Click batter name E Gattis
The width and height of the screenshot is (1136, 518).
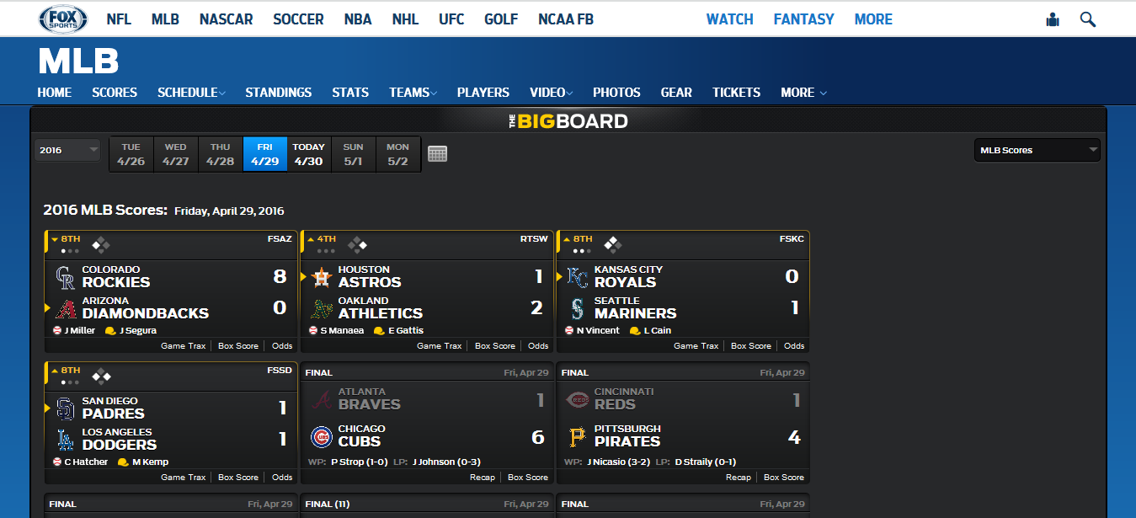tap(406, 331)
